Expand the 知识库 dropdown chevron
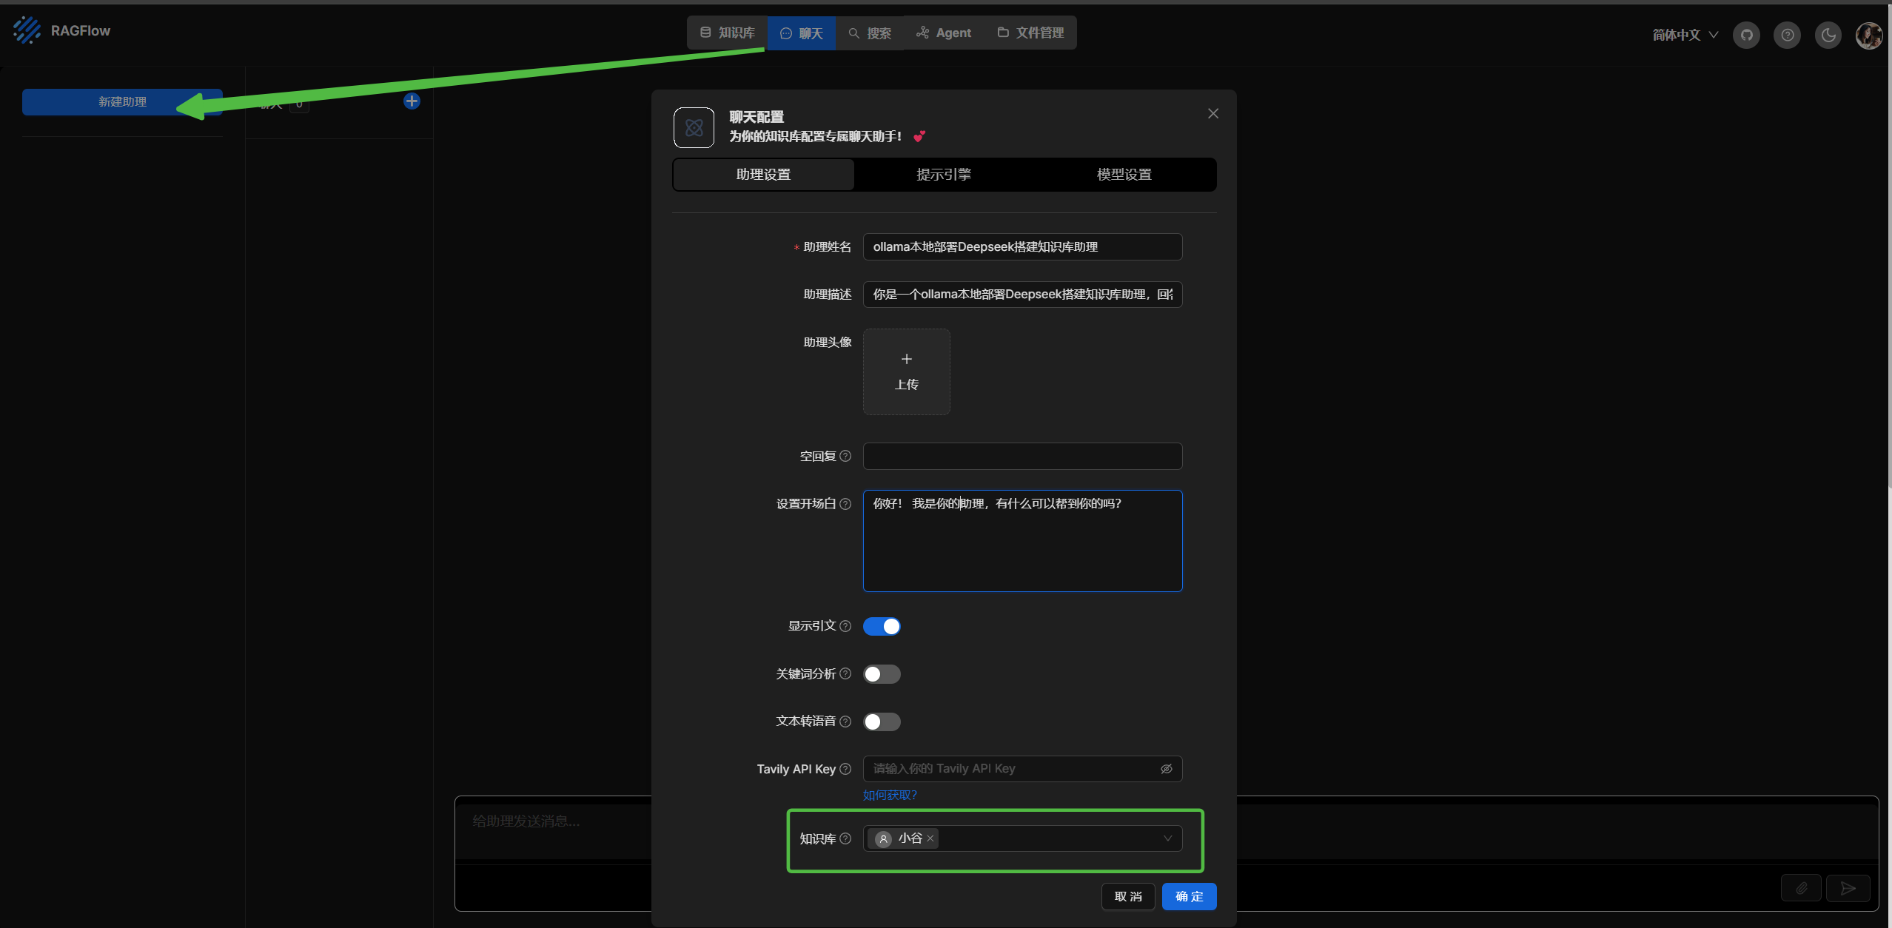1892x928 pixels. 1167,838
